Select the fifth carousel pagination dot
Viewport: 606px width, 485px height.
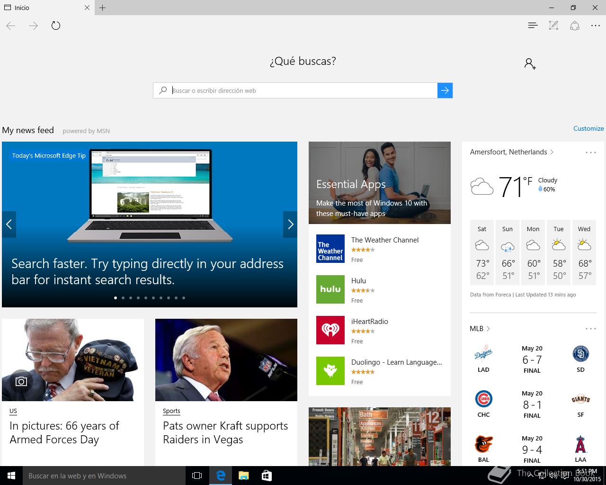[x=146, y=298]
